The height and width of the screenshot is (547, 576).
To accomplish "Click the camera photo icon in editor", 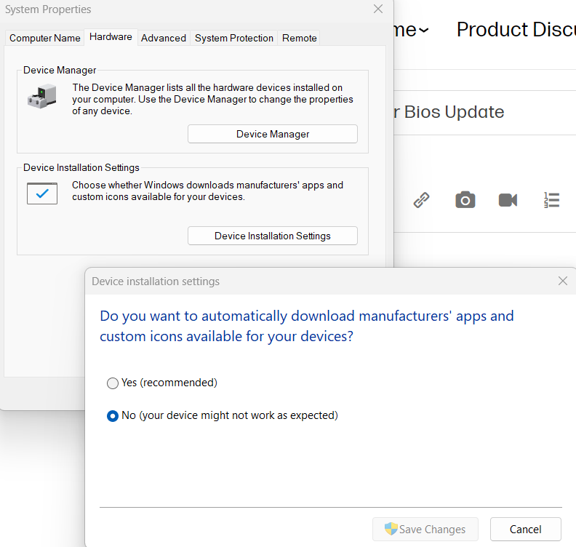I will pos(465,200).
